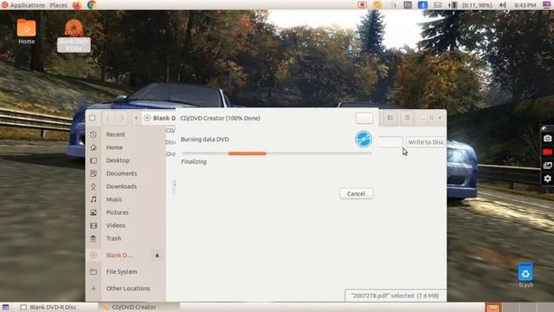Image resolution: width=554 pixels, height=312 pixels.
Task: Go to Documents in the sidebar
Action: click(x=121, y=173)
